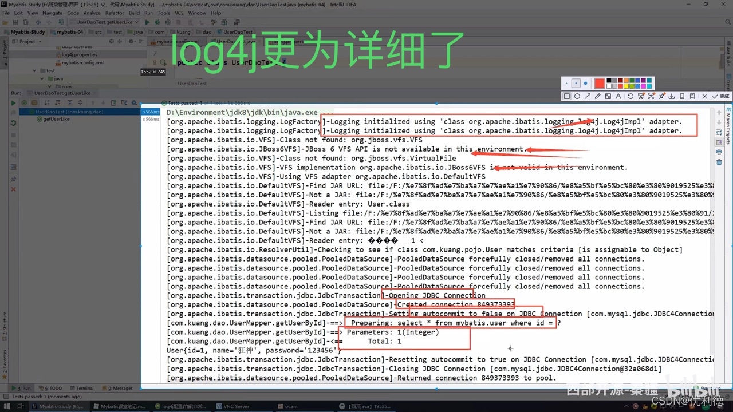Open the TODO tool window tab
The height and width of the screenshot is (412, 733).
(51, 388)
